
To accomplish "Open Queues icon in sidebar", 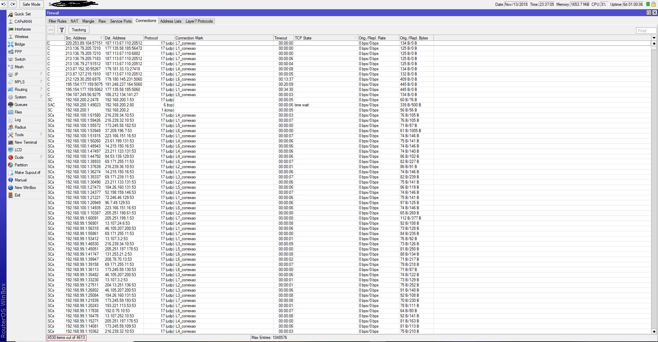I will click(11, 105).
